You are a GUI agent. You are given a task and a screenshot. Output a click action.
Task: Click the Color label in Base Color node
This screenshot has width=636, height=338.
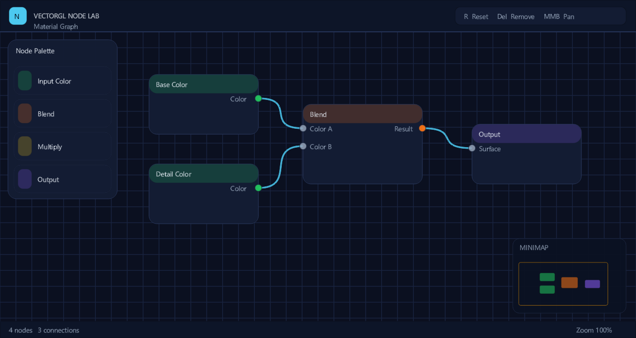(238, 99)
